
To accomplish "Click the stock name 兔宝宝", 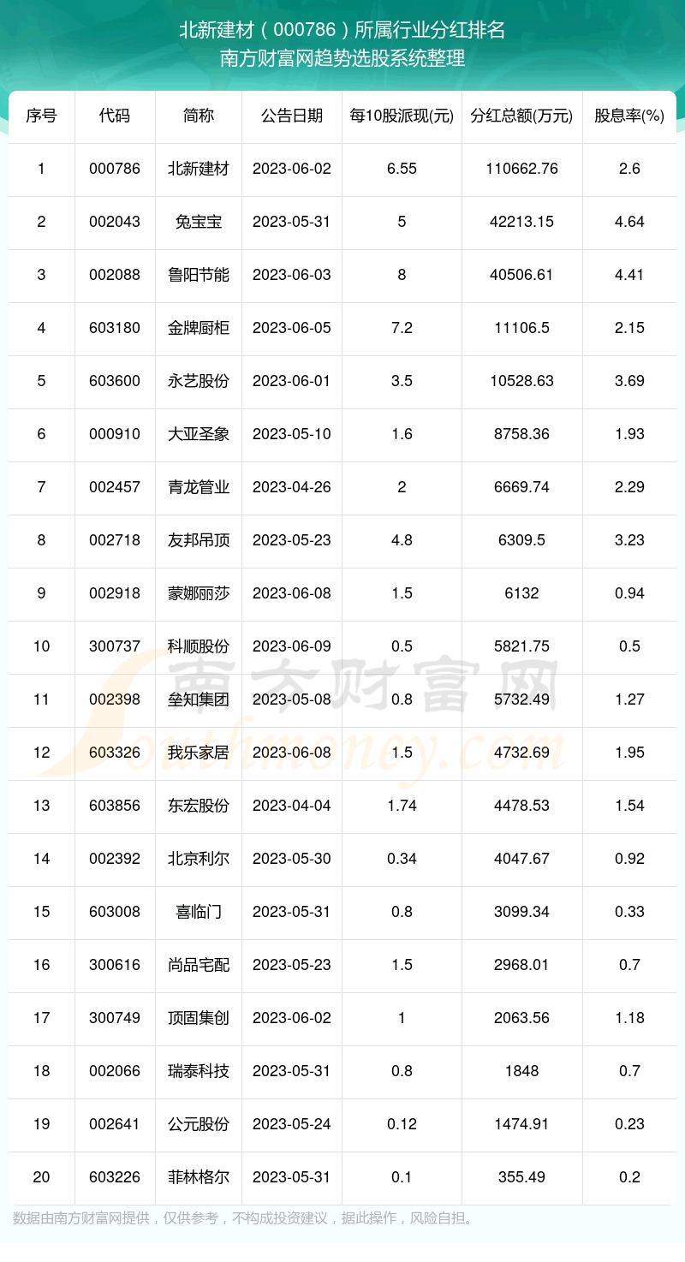I will pos(199,222).
